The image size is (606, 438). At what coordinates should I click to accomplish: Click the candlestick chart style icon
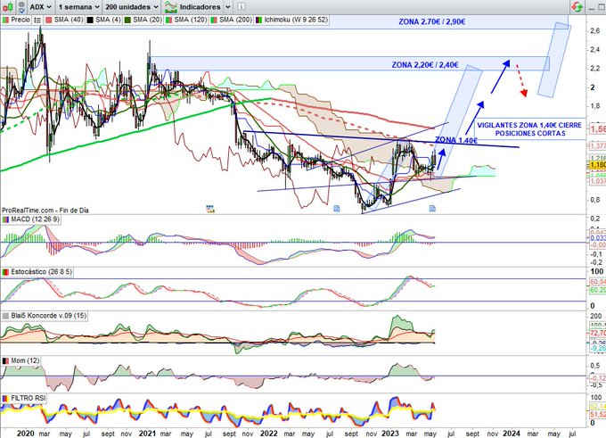8,6
